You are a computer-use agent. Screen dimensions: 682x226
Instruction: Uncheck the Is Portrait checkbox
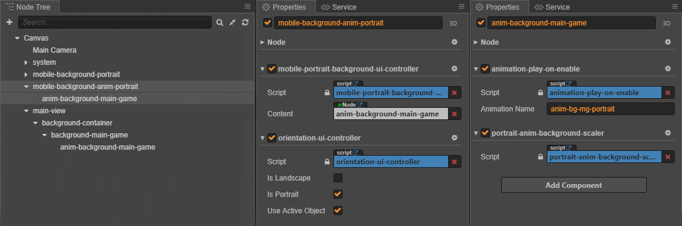(338, 194)
